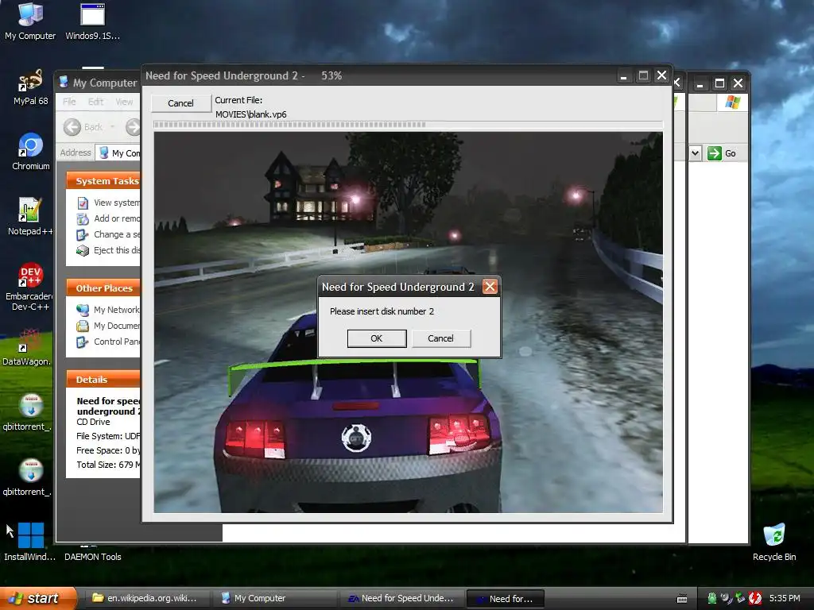Click the Change a setting icon
This screenshot has height=610, width=814.
coord(83,234)
